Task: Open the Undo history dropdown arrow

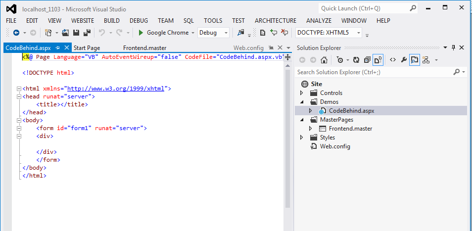Action: point(110,33)
